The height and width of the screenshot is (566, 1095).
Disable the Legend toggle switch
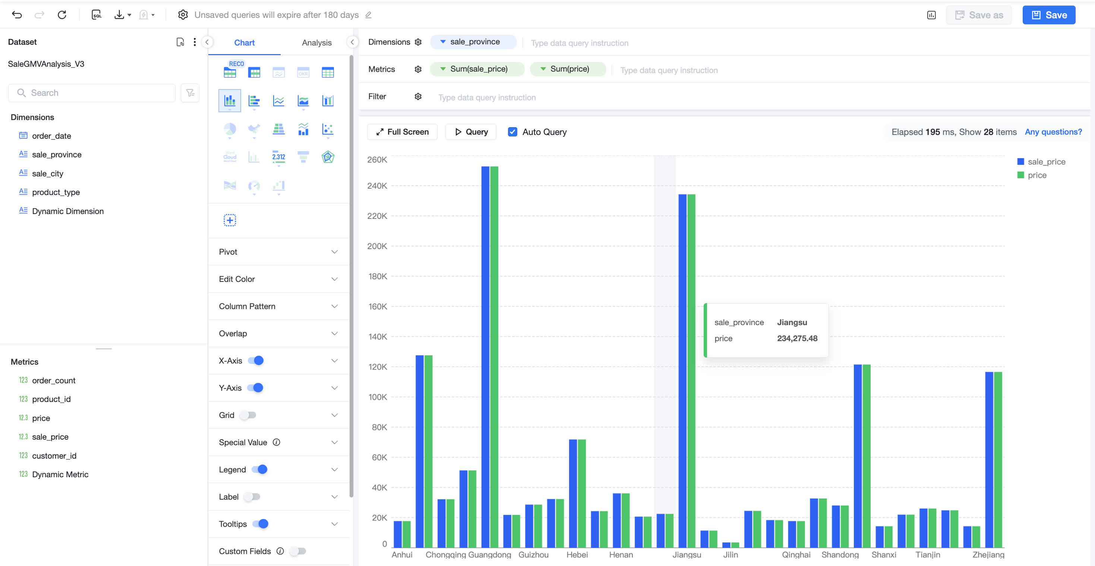[x=259, y=469]
